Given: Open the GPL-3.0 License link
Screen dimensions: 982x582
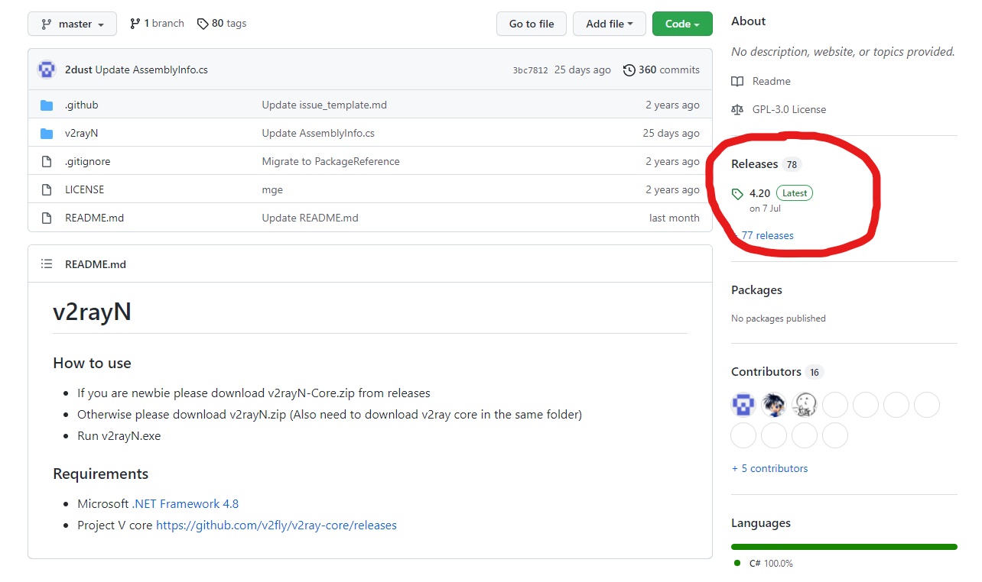Looking at the screenshot, I should (789, 109).
